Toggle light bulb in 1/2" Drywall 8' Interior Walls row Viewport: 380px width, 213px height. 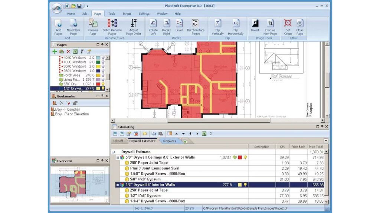(x=245, y=185)
